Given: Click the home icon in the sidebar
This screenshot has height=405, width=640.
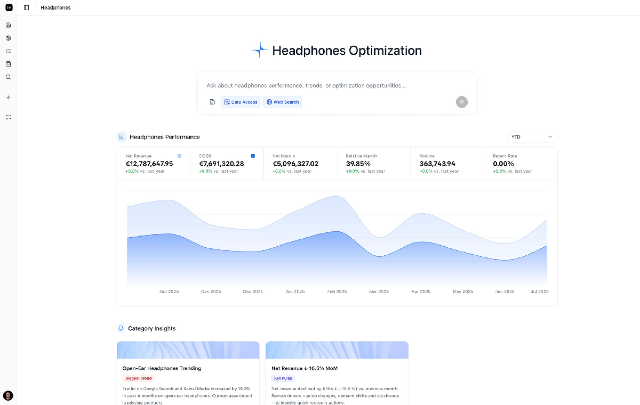Looking at the screenshot, I should [8, 25].
